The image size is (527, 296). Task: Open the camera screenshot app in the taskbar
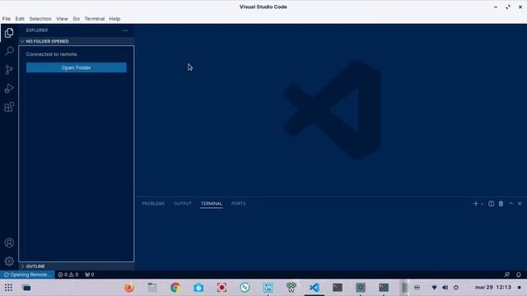(x=198, y=288)
